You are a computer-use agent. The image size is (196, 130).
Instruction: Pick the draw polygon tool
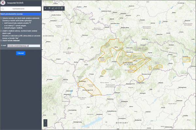click(x=56, y=7)
